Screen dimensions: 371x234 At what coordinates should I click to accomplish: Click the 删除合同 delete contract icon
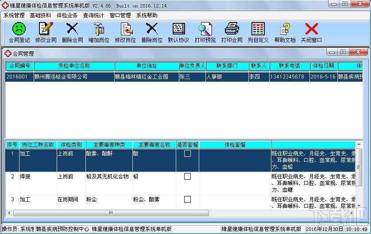[x=72, y=33]
